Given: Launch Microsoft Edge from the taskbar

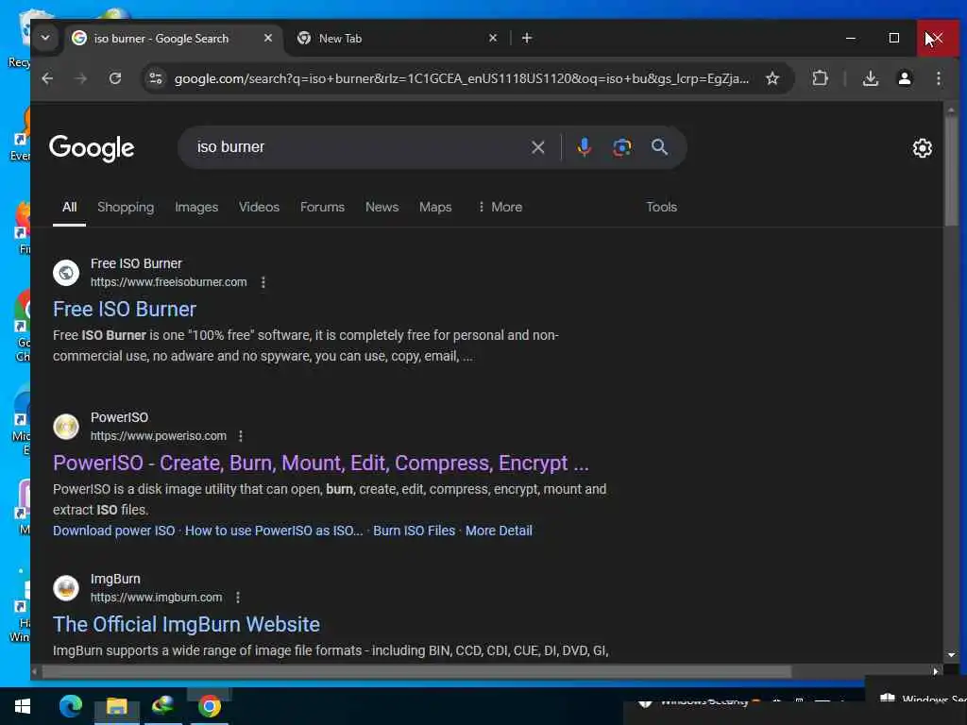Looking at the screenshot, I should tap(70, 706).
